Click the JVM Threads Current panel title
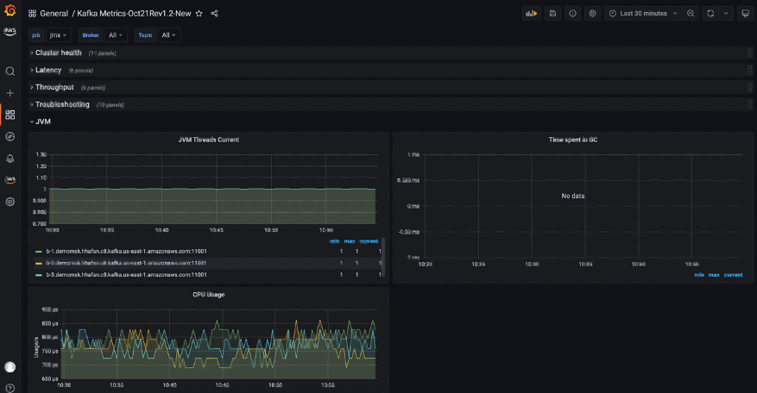The height and width of the screenshot is (393, 757). [x=208, y=139]
